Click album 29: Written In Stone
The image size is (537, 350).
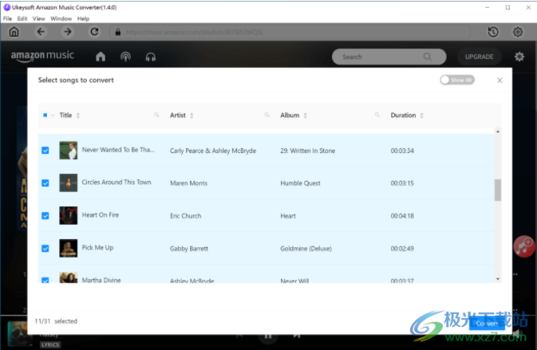click(x=307, y=151)
